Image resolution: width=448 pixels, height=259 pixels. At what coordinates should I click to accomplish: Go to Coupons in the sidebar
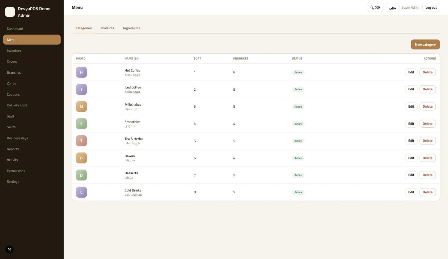click(x=32, y=94)
